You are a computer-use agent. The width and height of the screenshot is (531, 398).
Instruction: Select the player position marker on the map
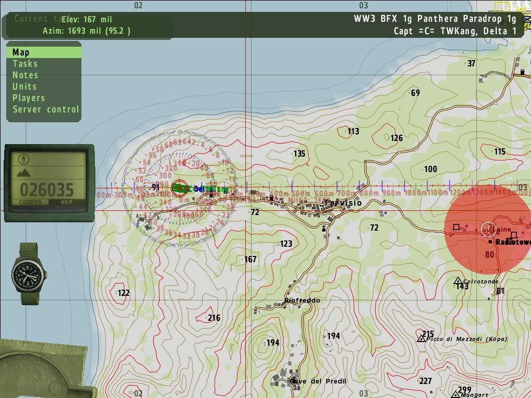(180, 188)
